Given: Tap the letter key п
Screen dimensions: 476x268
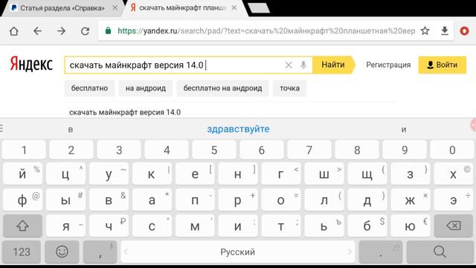Looking at the screenshot, I should tap(195, 200).
